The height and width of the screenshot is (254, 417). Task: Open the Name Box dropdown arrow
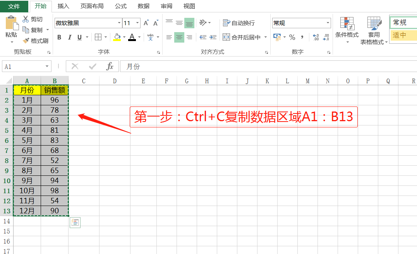(47, 66)
